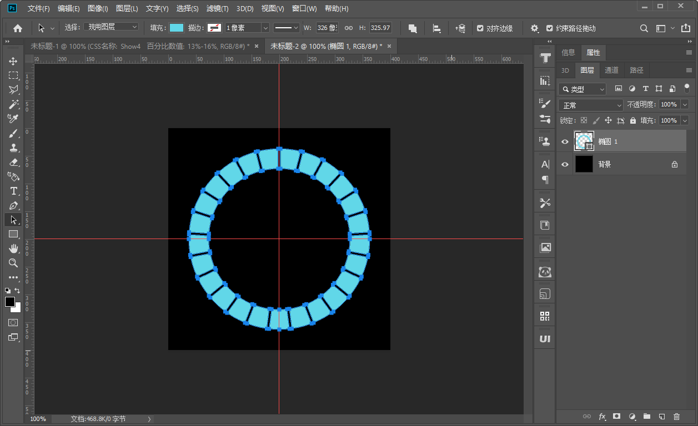This screenshot has width=698, height=426.
Task: Open the panda plugin panel icon
Action: click(545, 272)
